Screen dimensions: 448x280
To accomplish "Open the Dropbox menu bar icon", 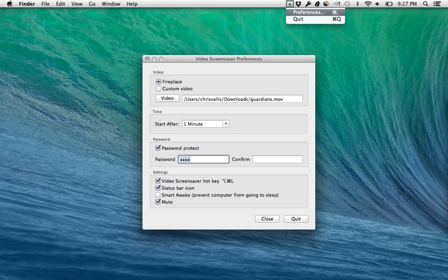I will (298, 4).
